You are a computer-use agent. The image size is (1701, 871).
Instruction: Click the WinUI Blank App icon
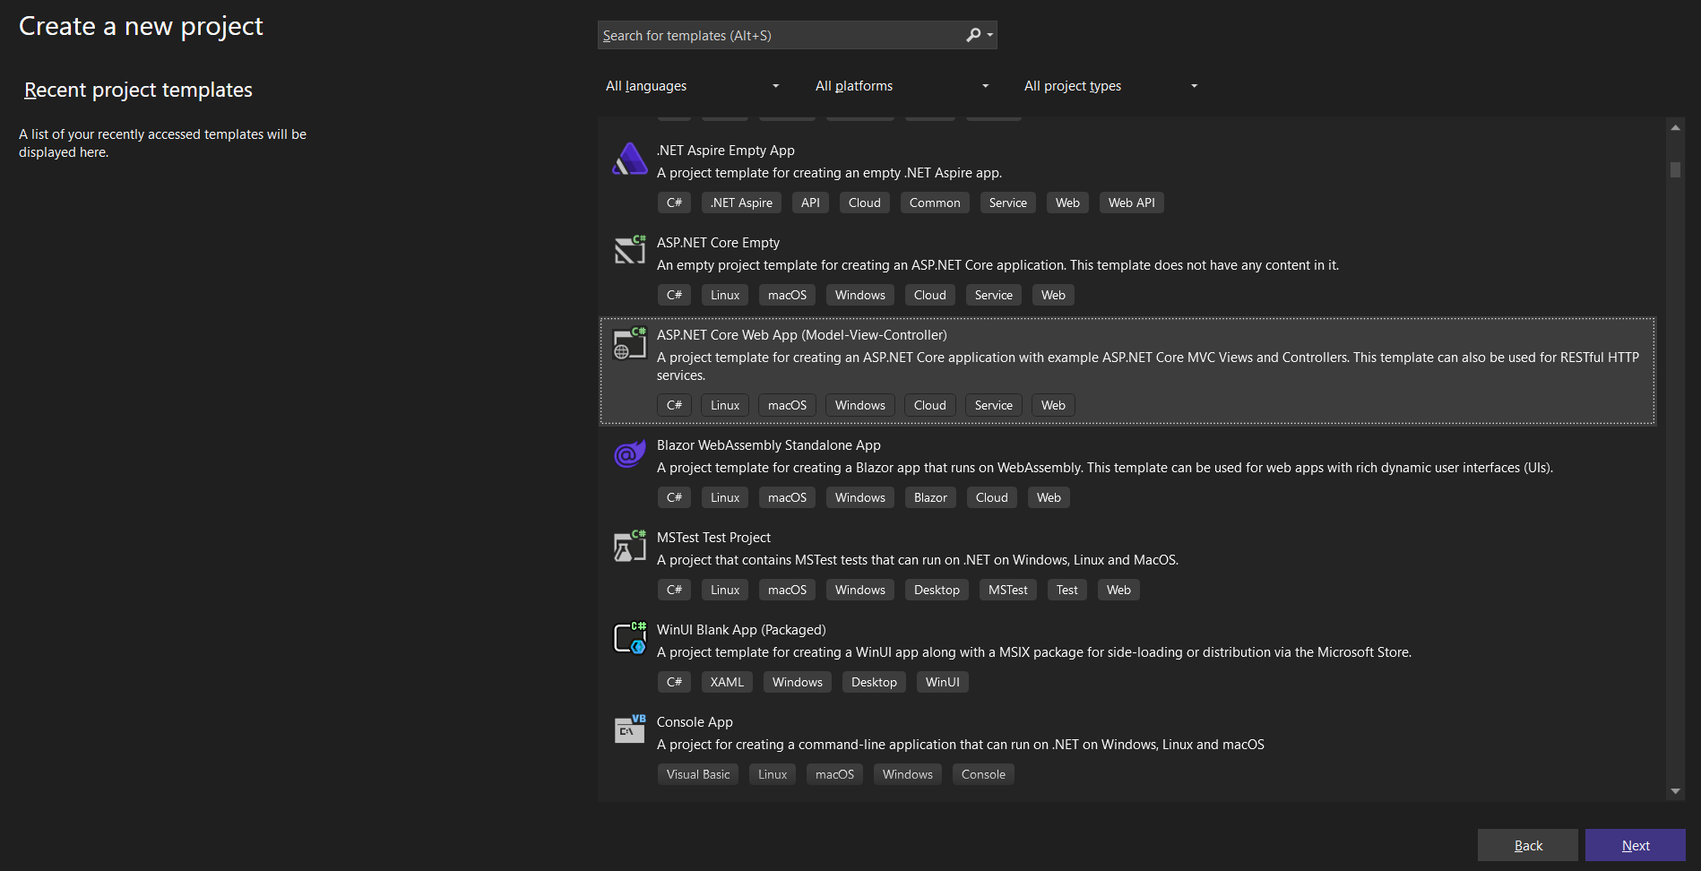[x=630, y=638]
